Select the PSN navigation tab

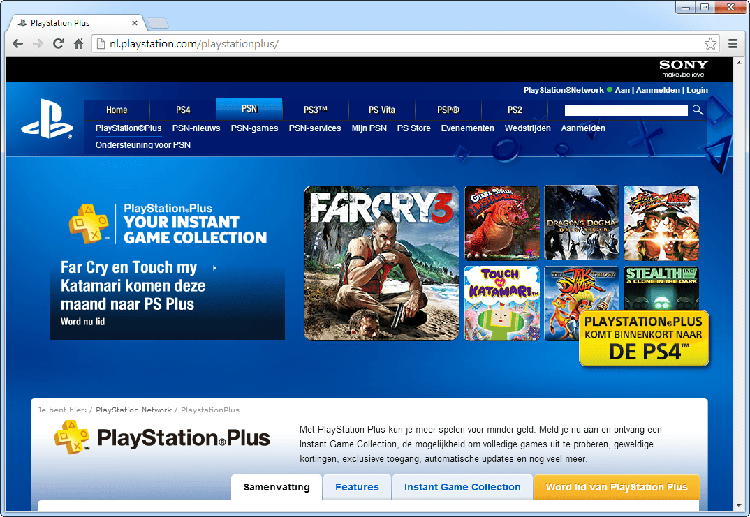249,109
